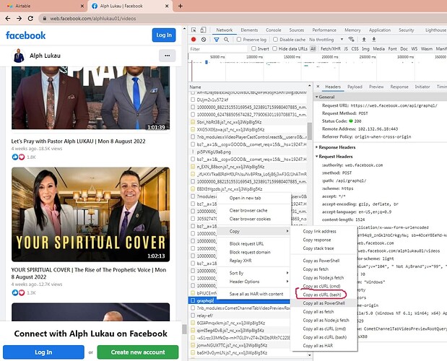Choose Replay XHR from context menu

coord(240,261)
